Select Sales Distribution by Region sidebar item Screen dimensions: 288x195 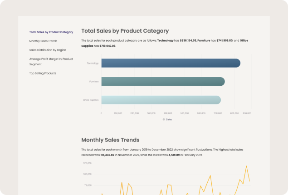(48, 50)
